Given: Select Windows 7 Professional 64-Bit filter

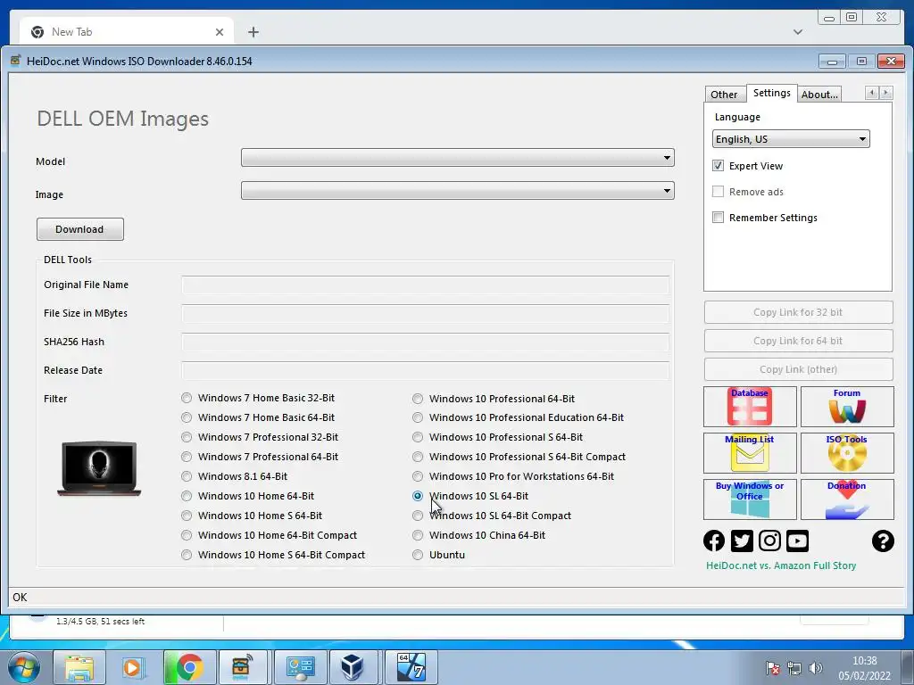Looking at the screenshot, I should tap(187, 457).
